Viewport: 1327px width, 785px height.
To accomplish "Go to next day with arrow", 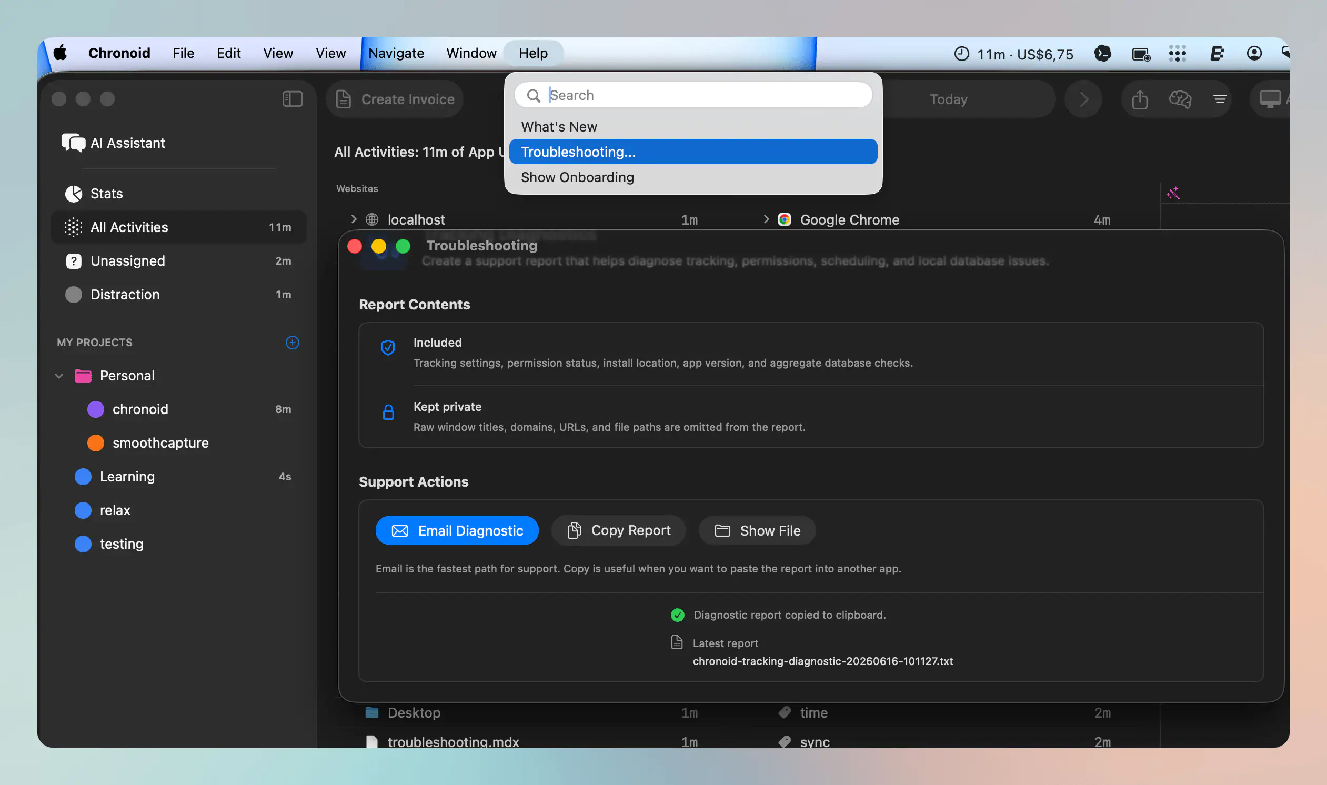I will point(1083,99).
